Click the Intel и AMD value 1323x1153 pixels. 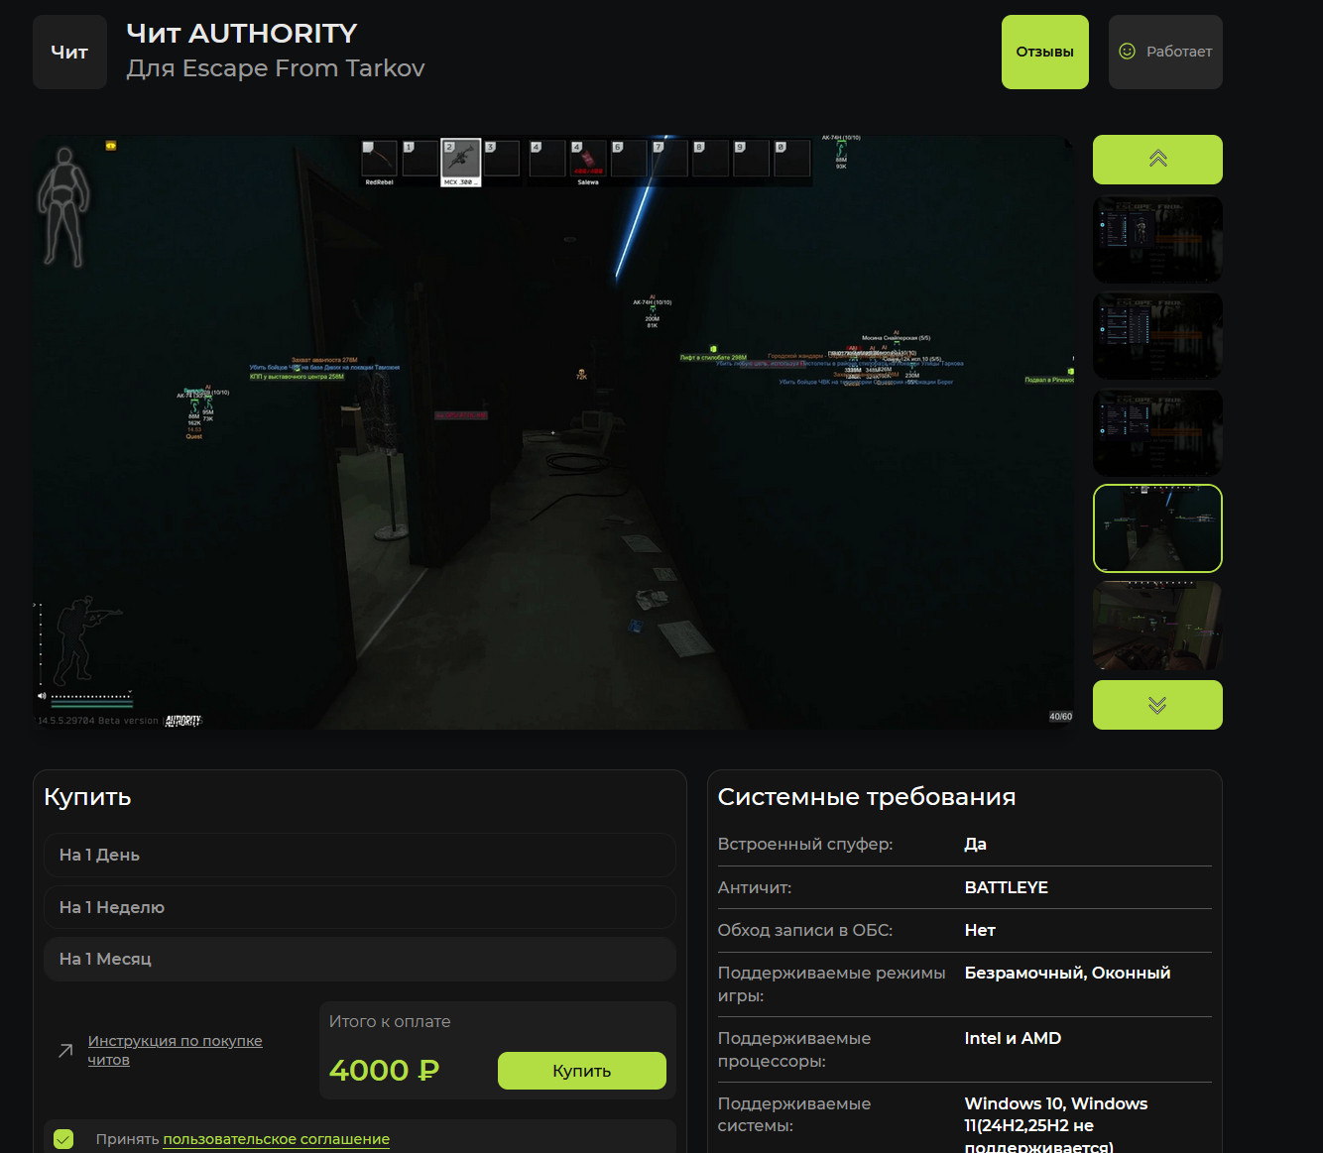click(1013, 1038)
